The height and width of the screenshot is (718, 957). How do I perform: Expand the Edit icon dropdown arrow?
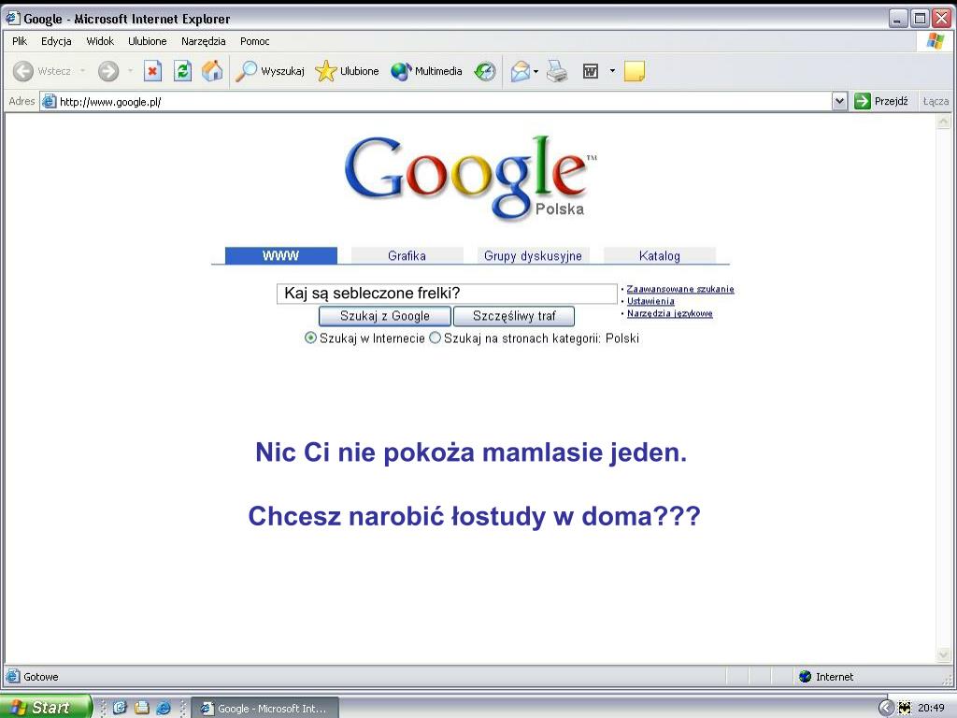click(612, 71)
